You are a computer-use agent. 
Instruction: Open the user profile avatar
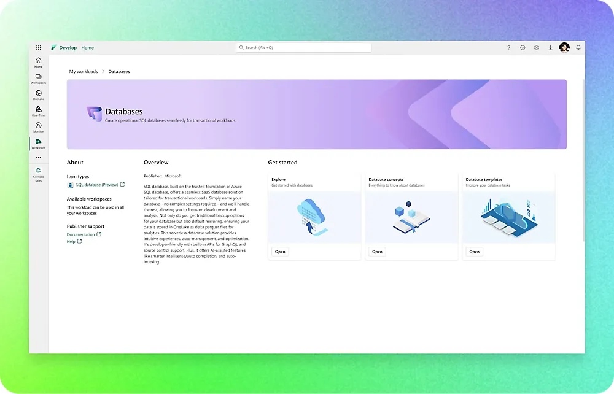coord(564,47)
